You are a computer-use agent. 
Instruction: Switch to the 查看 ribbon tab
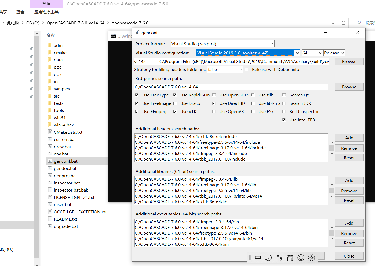pyautogui.click(x=20, y=12)
